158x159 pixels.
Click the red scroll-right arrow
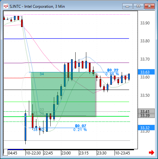click(x=152, y=152)
